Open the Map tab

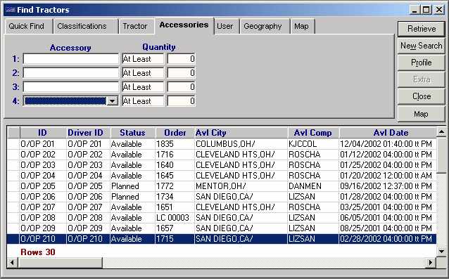tap(302, 26)
